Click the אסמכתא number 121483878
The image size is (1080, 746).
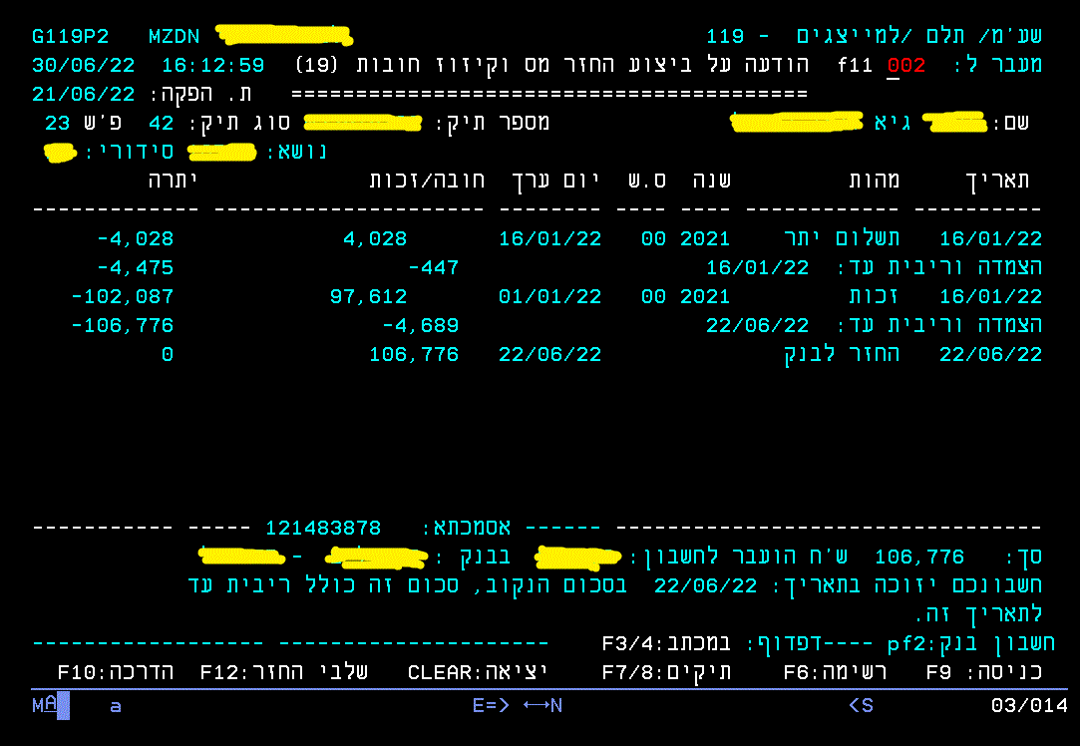[x=323, y=528]
